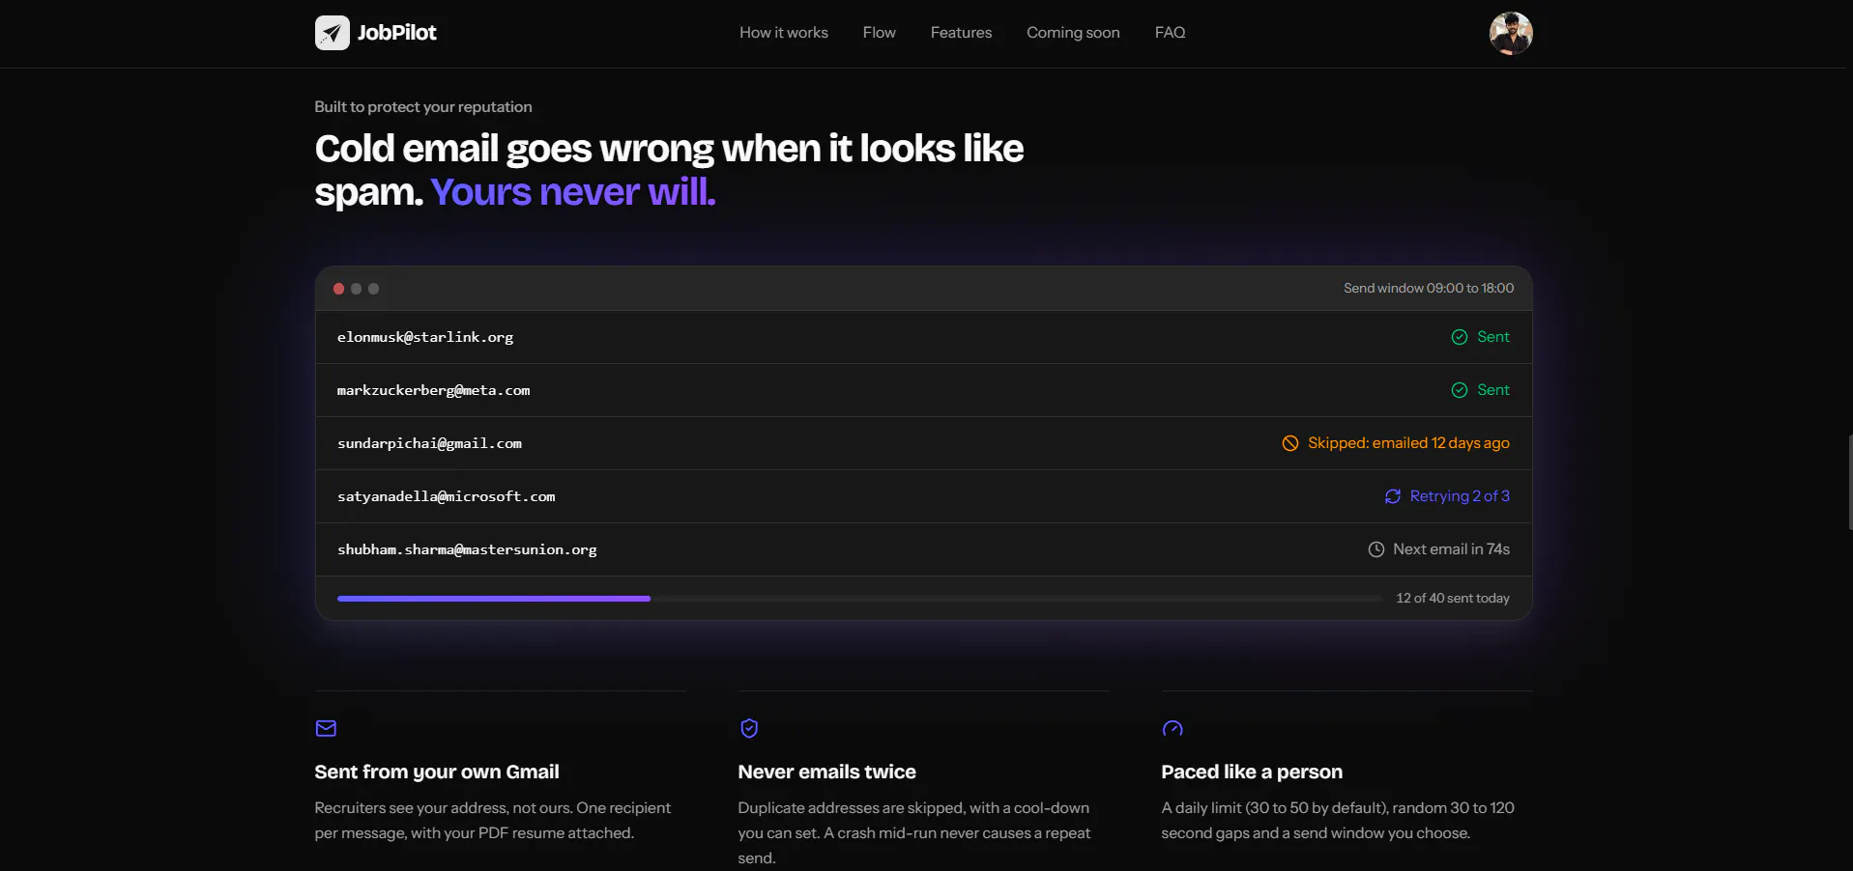Click the JobPilot brand name
Viewport: 1853px width, 871px height.
point(396,33)
